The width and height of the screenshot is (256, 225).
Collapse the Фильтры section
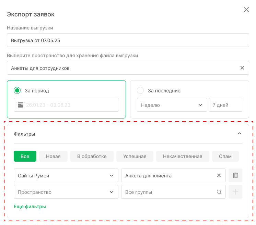(240, 134)
